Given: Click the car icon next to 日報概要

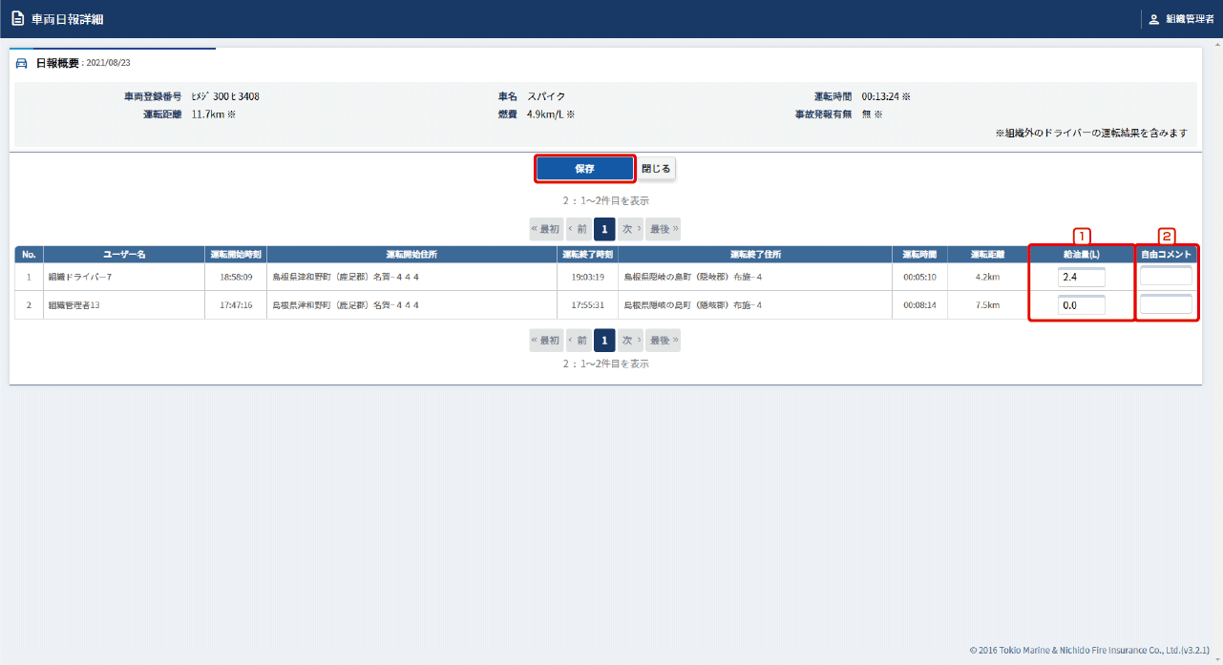Looking at the screenshot, I should [22, 63].
